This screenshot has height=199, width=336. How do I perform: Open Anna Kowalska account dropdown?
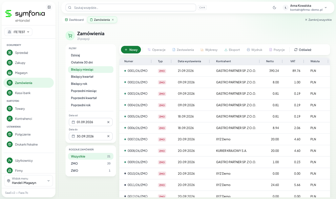305,8
